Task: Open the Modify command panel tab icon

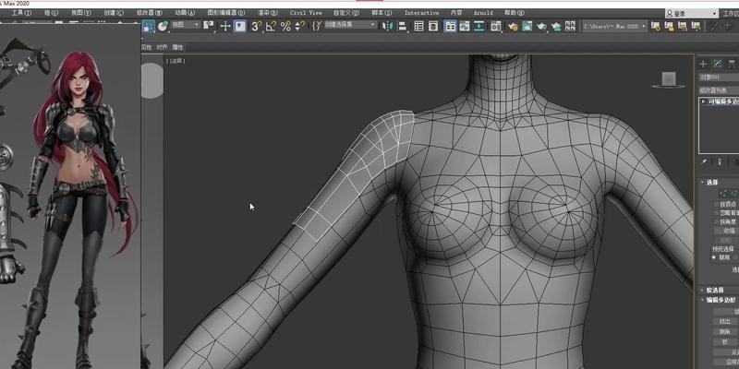Action: pyautogui.click(x=718, y=64)
